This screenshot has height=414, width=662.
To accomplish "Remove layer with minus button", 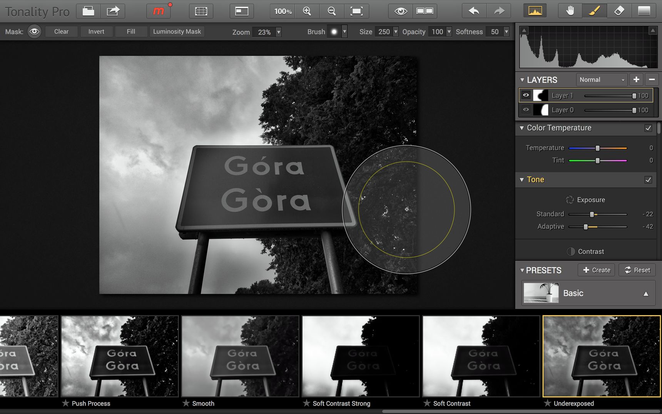I will pyautogui.click(x=652, y=80).
